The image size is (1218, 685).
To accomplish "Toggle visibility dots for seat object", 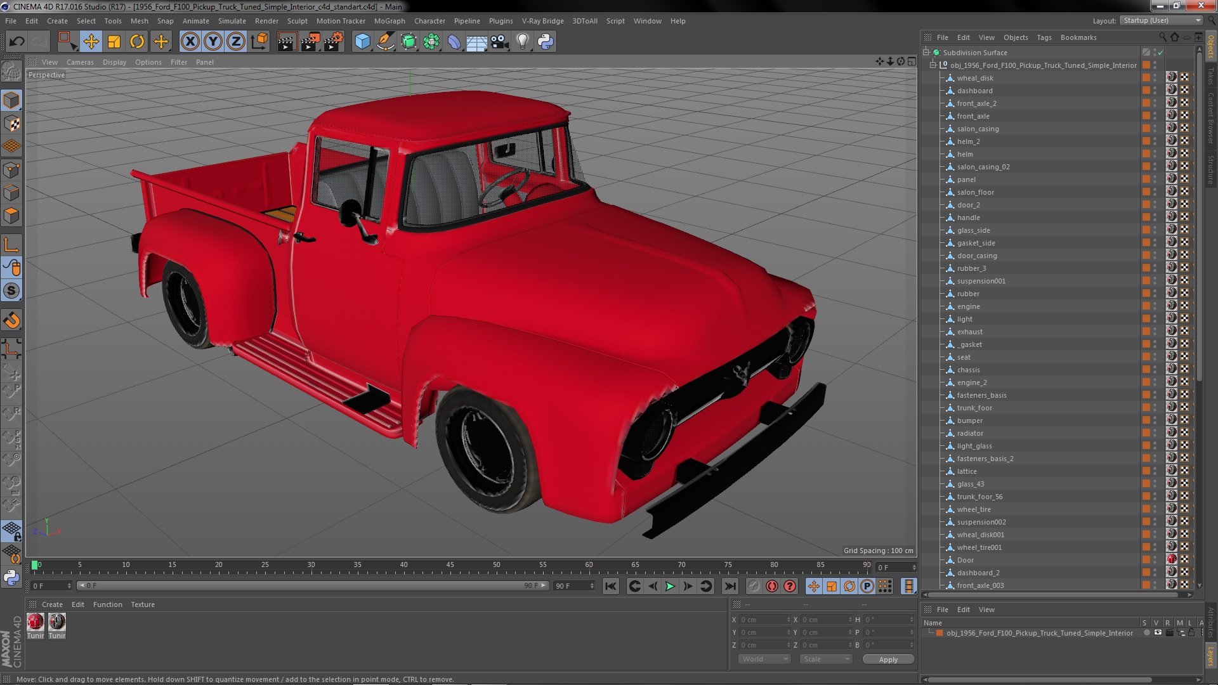I will [1155, 357].
